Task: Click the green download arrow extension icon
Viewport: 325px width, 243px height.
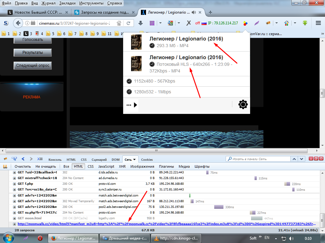Action: pyautogui.click(x=305, y=23)
